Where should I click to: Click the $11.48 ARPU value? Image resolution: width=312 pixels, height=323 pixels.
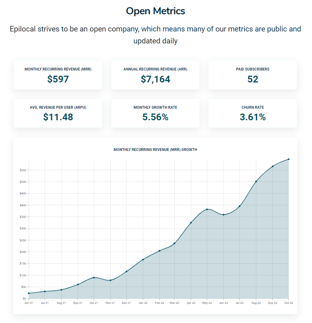58,117
